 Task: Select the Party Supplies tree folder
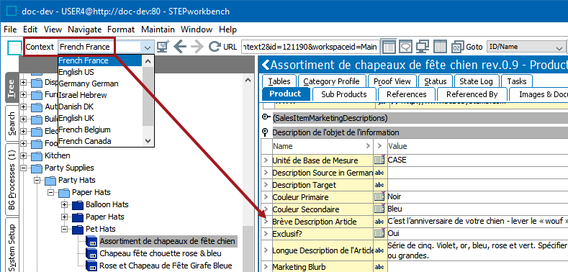(x=69, y=168)
